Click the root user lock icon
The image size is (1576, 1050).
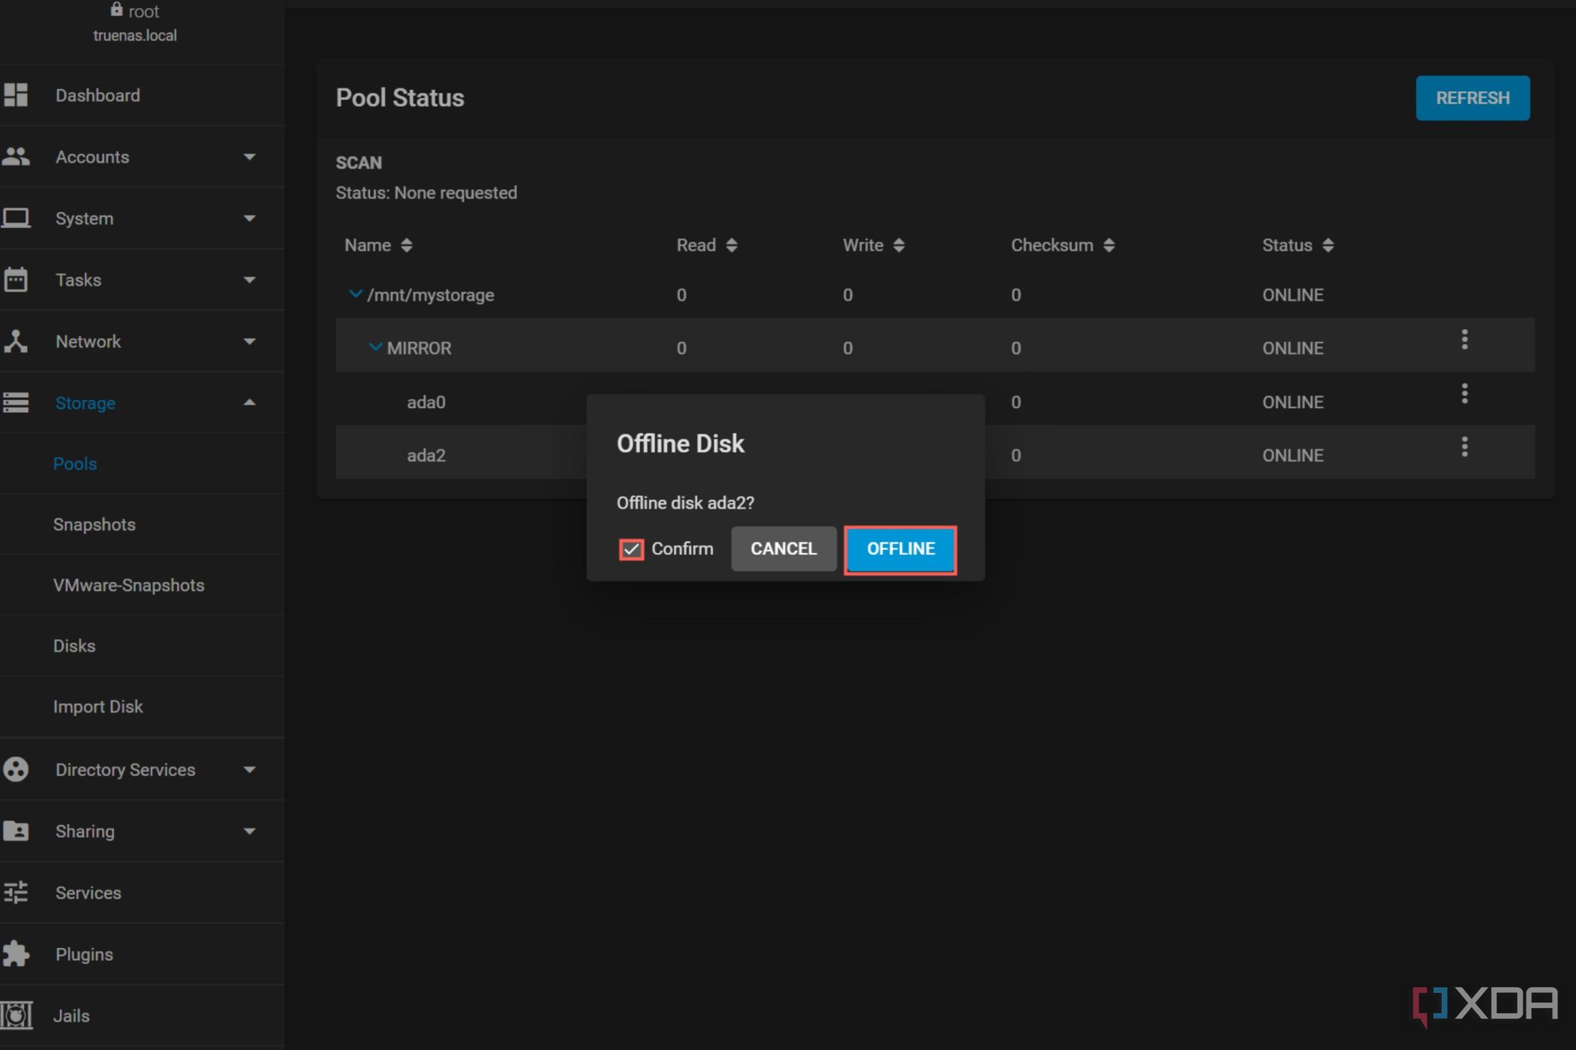116,9
